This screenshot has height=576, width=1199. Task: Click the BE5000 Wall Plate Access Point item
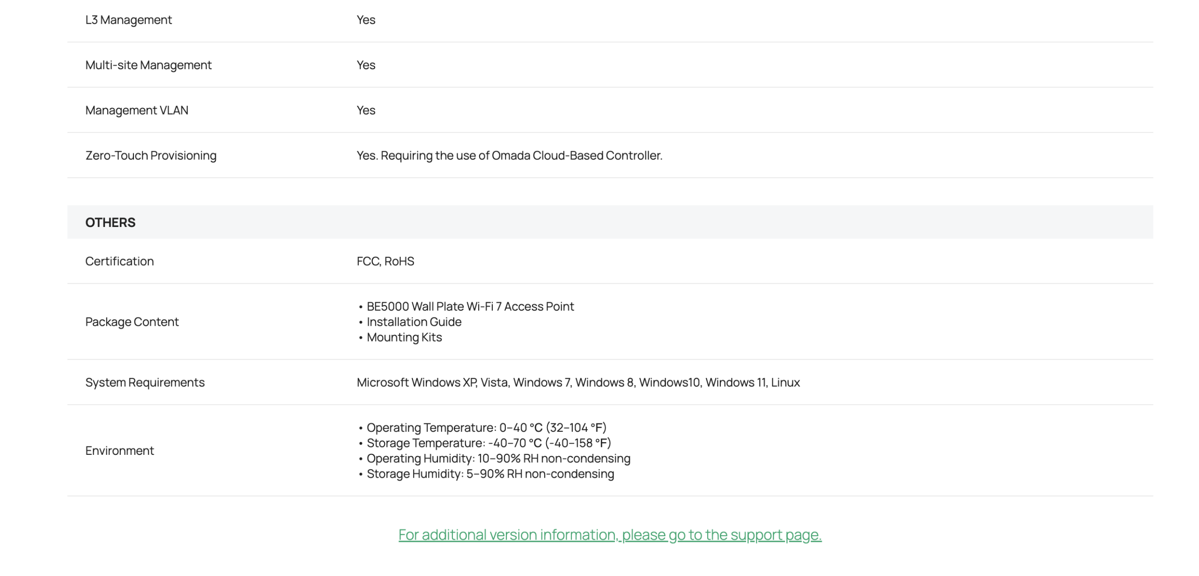[x=470, y=306]
